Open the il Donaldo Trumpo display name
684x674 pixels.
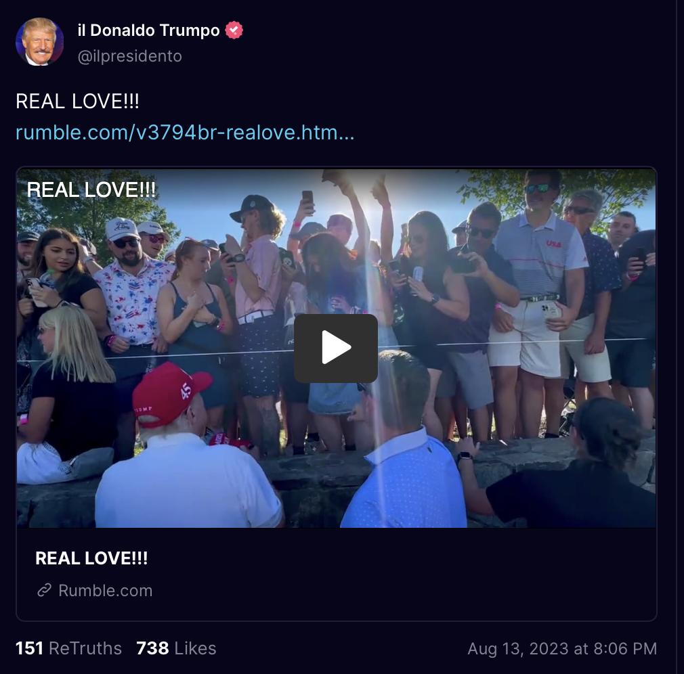[x=149, y=30]
